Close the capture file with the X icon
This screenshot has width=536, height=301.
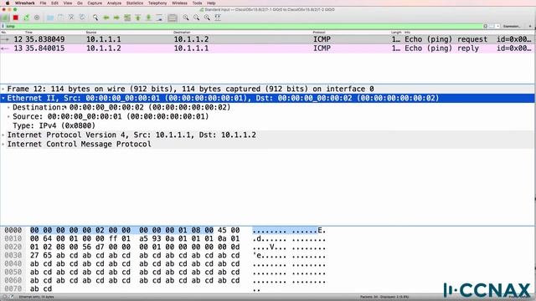point(71,18)
